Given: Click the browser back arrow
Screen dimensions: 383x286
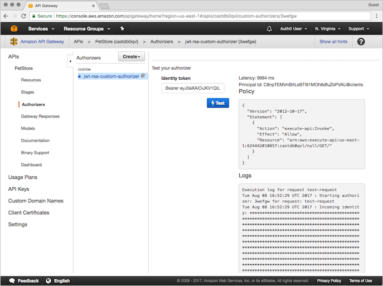Looking at the screenshot, I should click(x=6, y=16).
